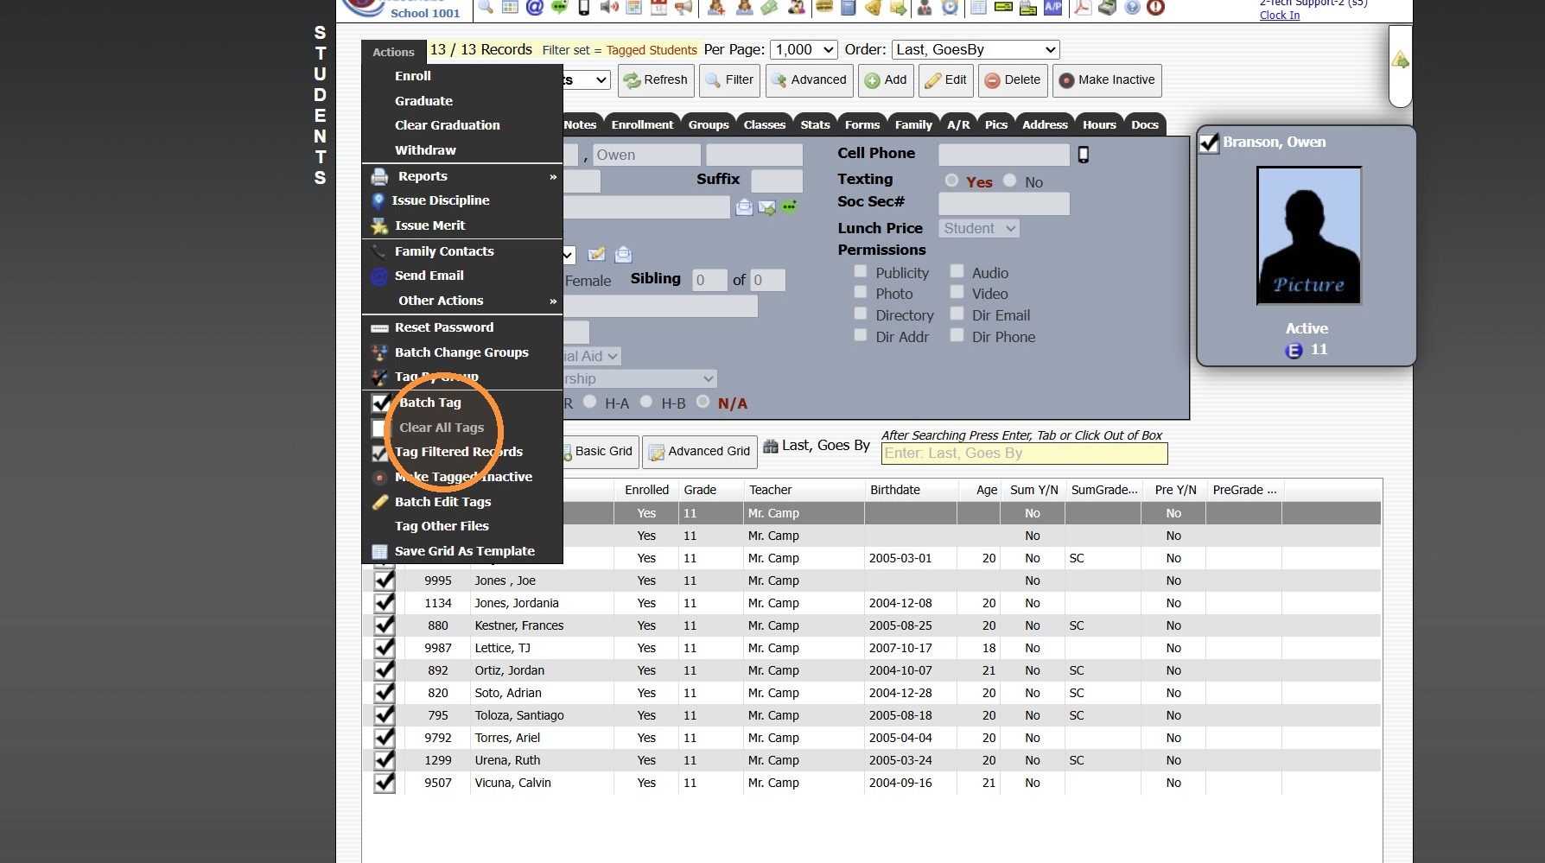The image size is (1545, 863).
Task: Click the student Picture thumbnail
Action: [1308, 236]
